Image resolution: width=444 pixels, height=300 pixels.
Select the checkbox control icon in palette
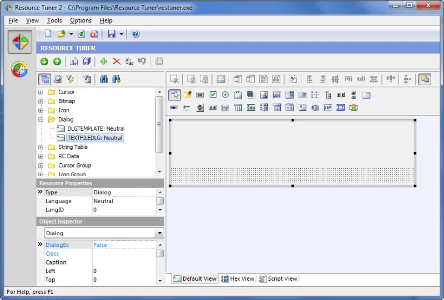pos(213,95)
